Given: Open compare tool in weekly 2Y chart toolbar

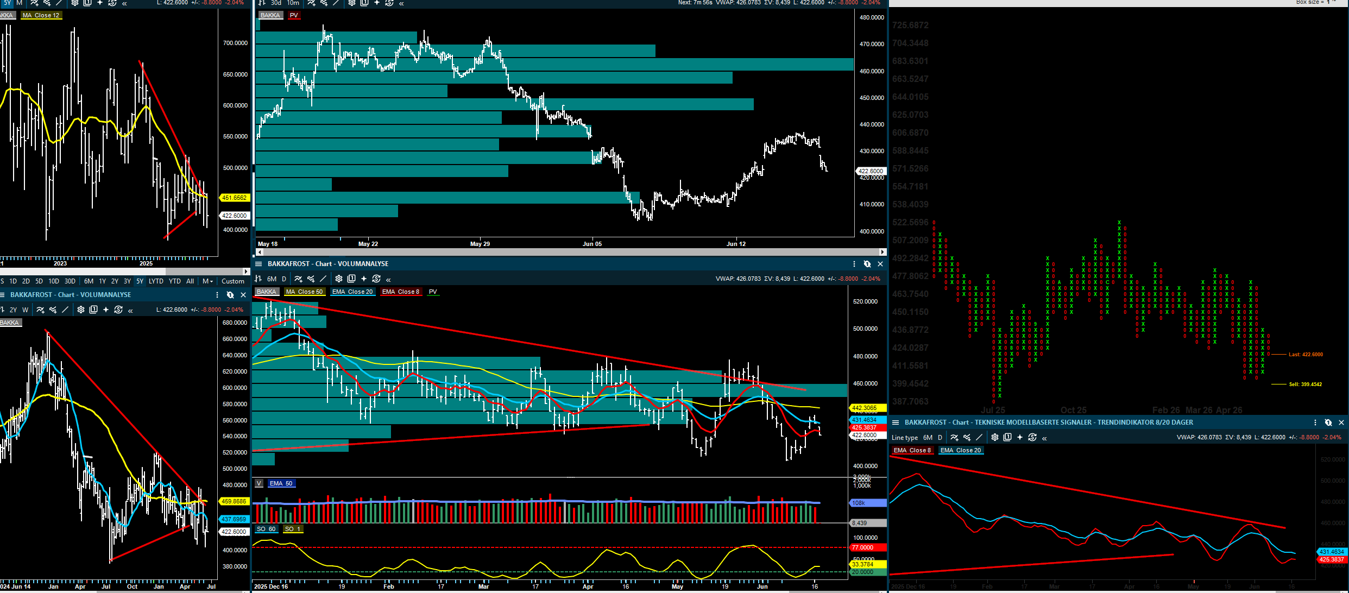Looking at the screenshot, I should 53,310.
